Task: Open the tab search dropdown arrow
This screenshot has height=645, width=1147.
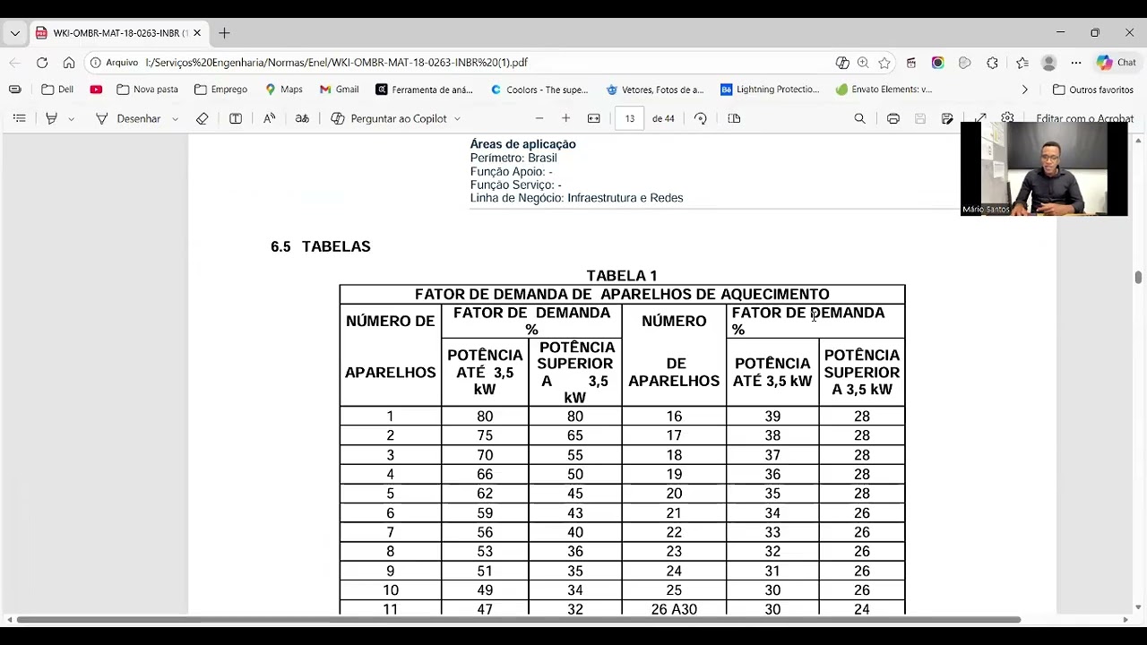Action: (15, 33)
